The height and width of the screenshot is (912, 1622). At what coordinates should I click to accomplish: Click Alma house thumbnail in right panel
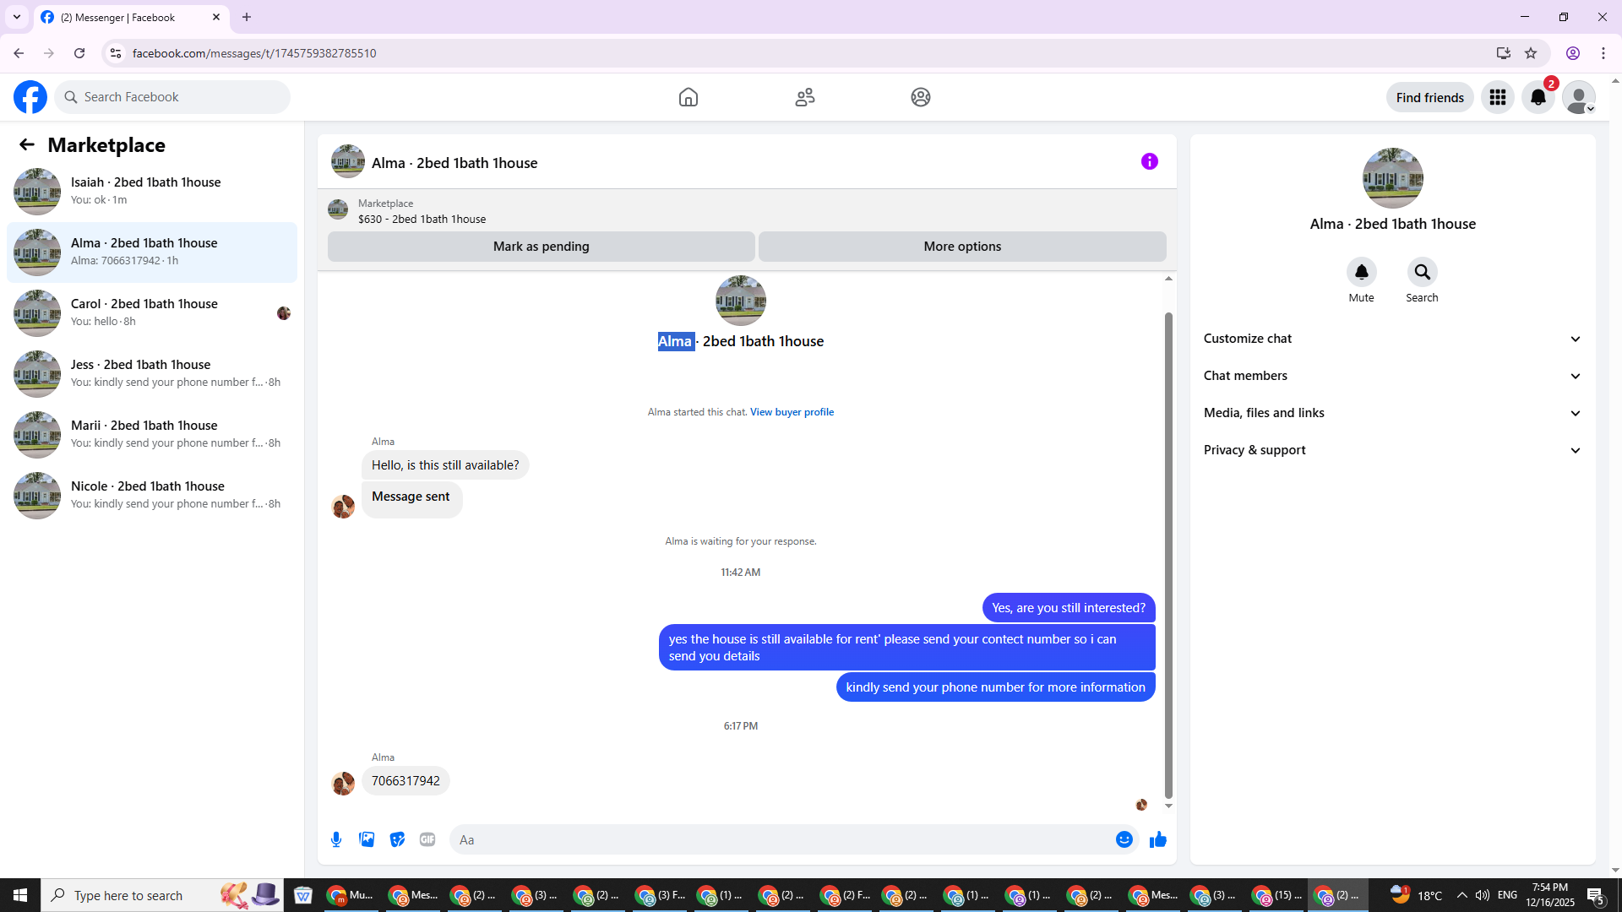pos(1392,178)
